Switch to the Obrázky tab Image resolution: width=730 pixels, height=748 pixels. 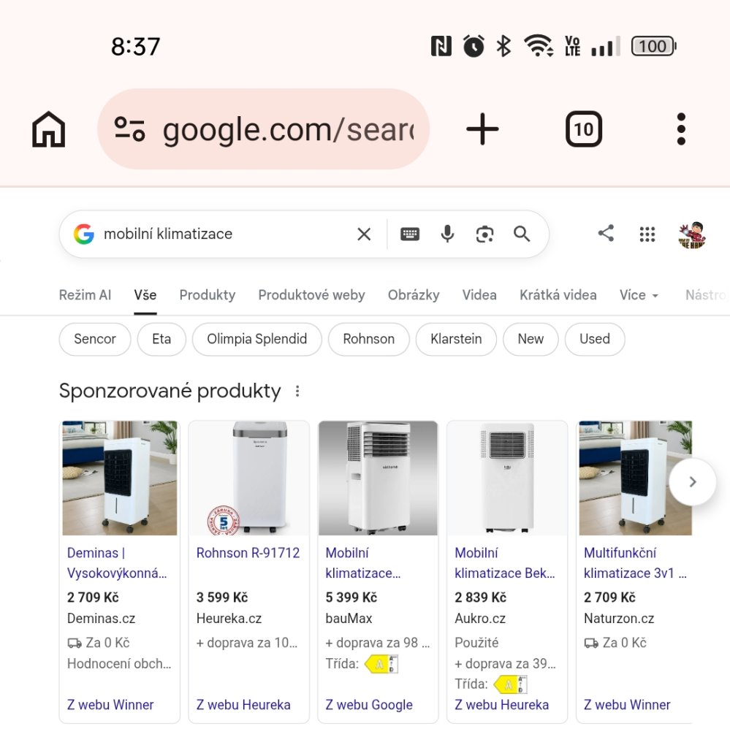(x=414, y=295)
